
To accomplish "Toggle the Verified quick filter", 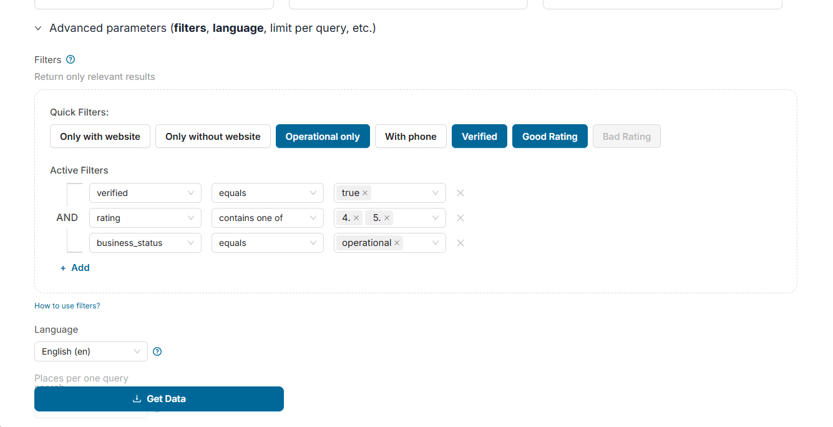I will coord(479,136).
